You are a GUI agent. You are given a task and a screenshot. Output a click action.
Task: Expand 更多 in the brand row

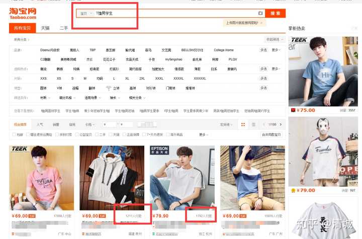pos(276,50)
